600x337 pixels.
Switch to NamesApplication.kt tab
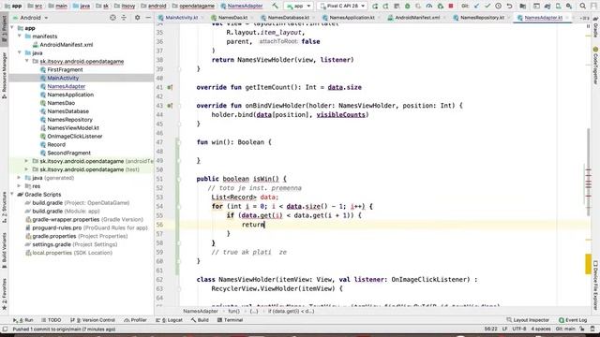352,18
